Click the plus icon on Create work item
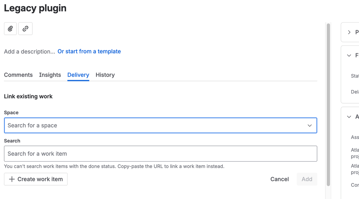This screenshot has width=359, height=199. 12,179
